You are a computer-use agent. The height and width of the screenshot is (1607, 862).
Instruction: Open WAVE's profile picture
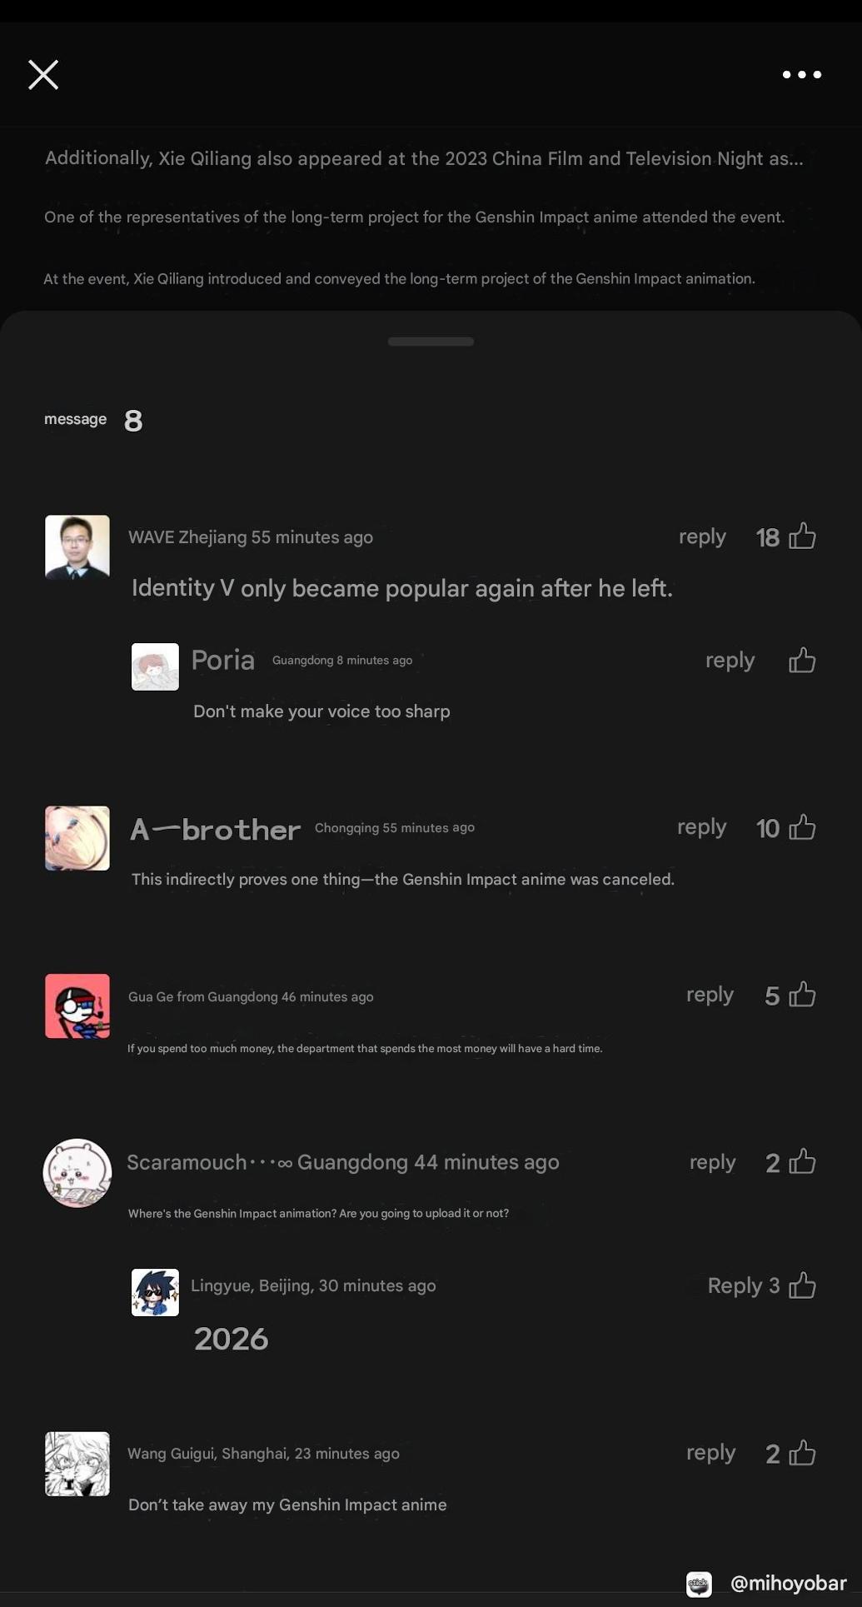[77, 546]
